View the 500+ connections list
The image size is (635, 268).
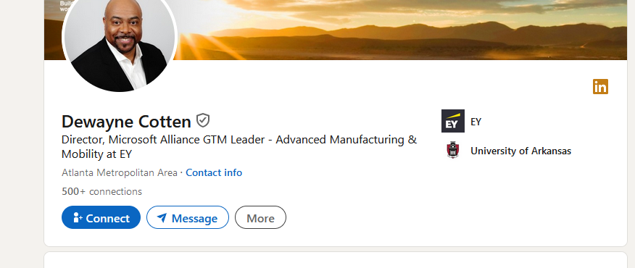[101, 191]
